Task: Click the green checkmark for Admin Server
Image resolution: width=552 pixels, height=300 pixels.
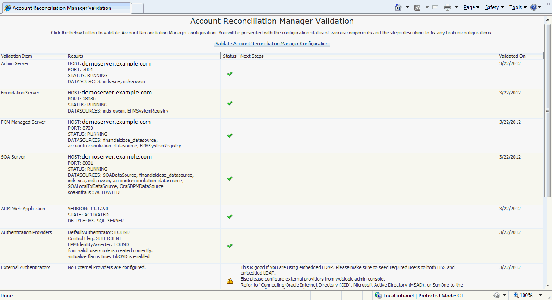Action: click(230, 74)
